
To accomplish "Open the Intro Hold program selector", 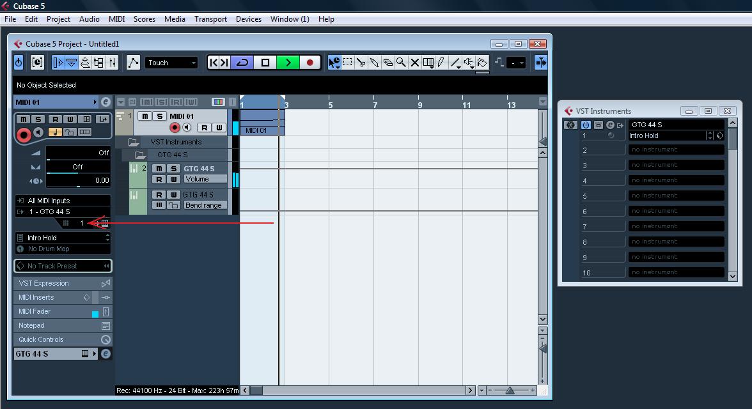I will pos(63,237).
